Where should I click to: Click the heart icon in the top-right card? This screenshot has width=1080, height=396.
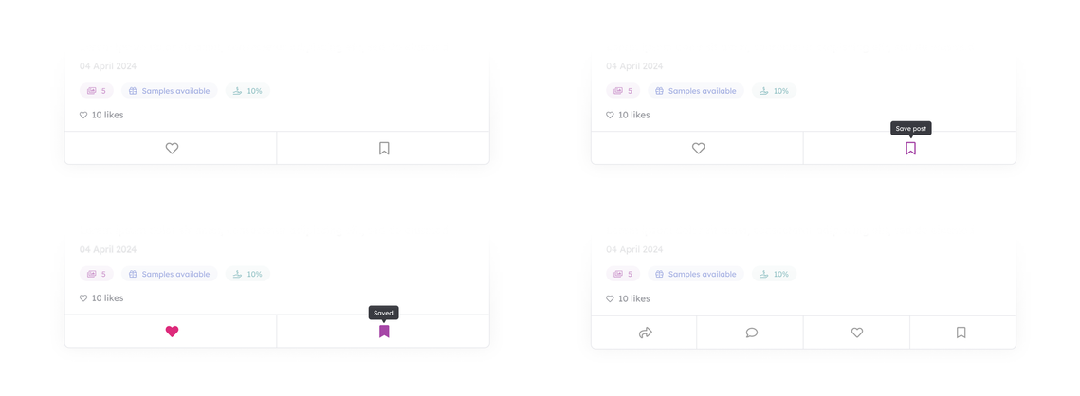[x=699, y=148]
